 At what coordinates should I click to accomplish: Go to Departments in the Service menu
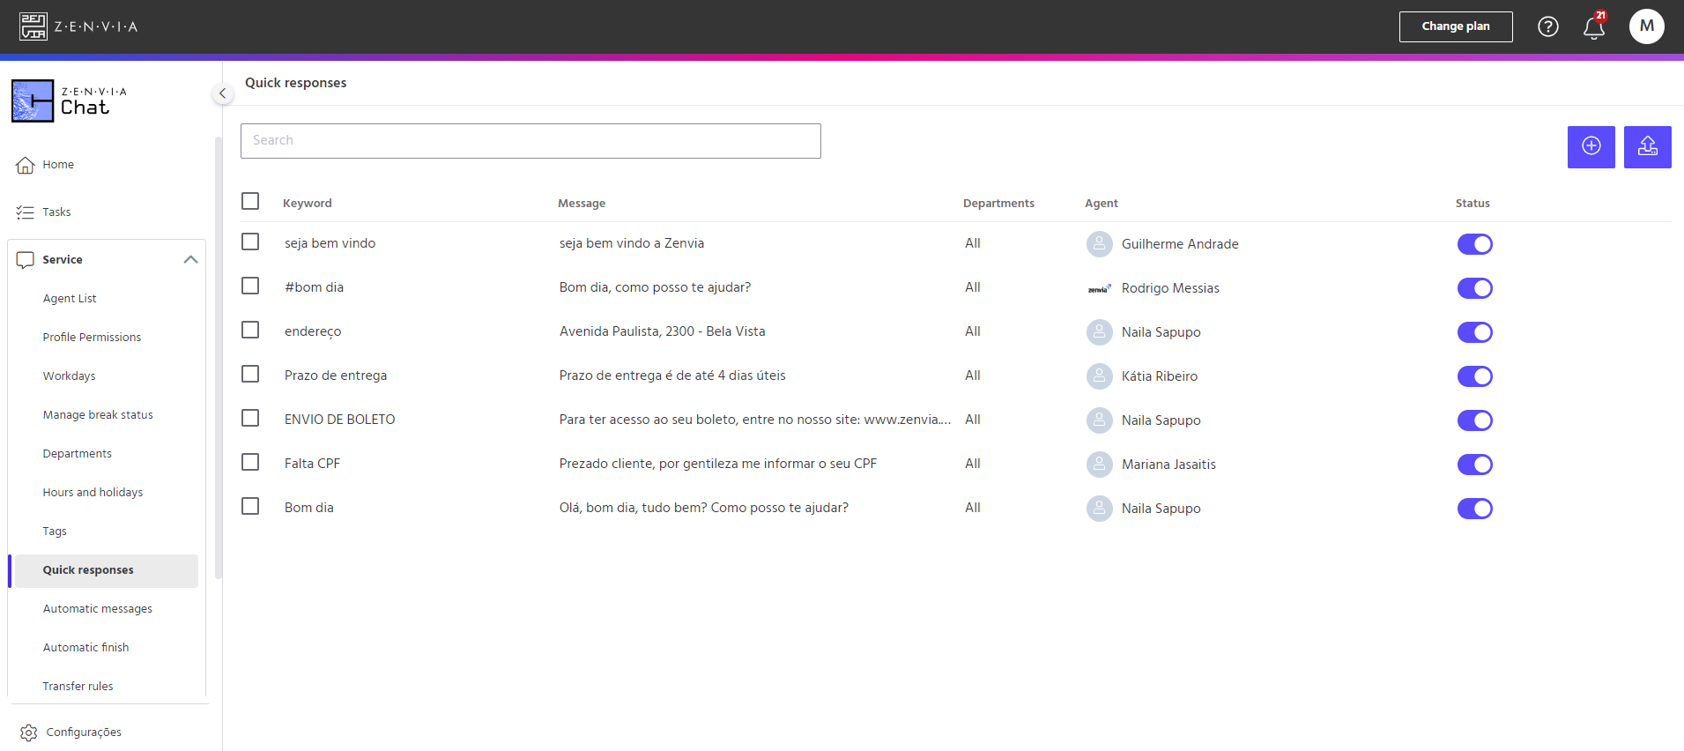click(x=78, y=454)
